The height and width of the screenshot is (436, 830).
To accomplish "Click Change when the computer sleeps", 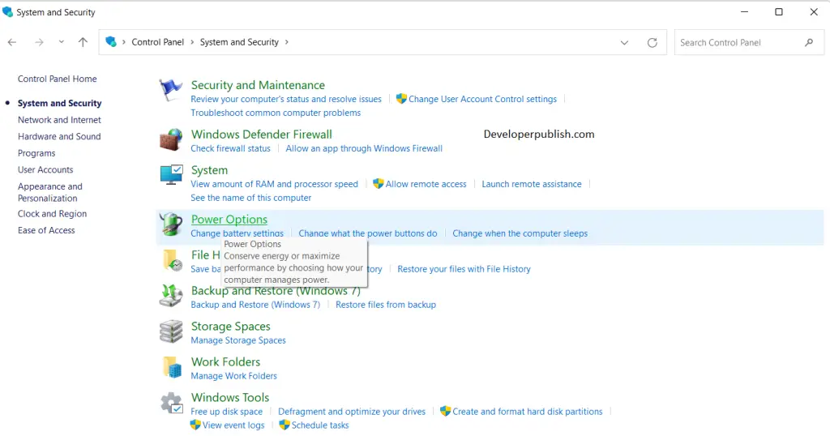I will 520,233.
